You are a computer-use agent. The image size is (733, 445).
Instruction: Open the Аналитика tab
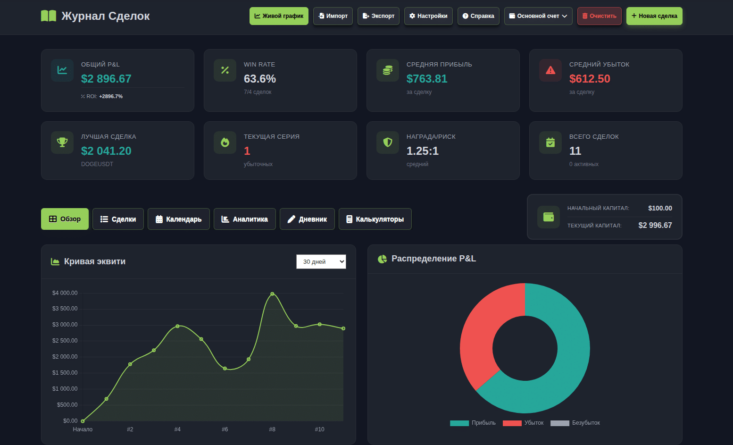pos(244,219)
